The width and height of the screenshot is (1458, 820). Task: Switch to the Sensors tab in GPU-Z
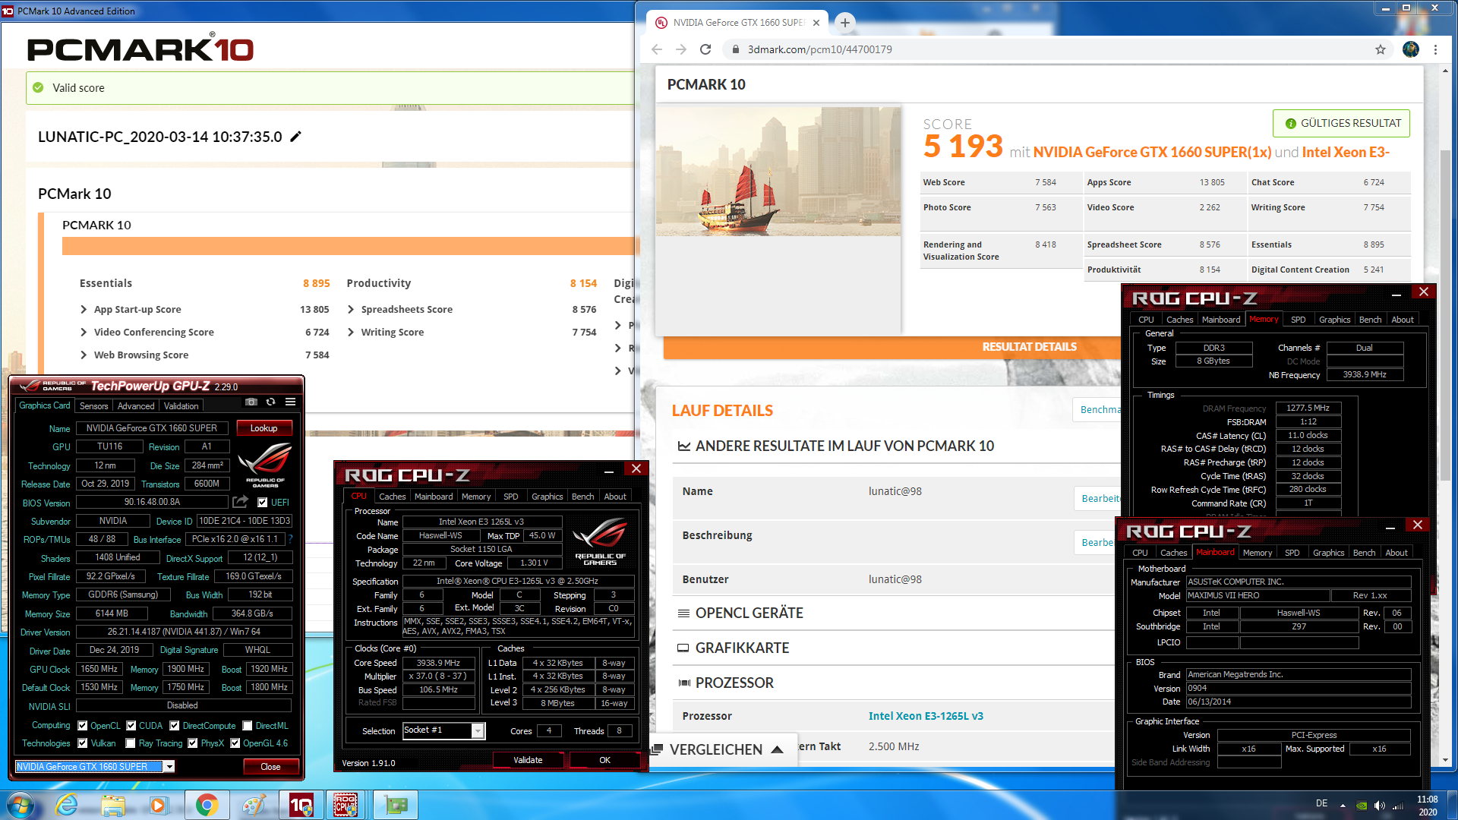[94, 406]
